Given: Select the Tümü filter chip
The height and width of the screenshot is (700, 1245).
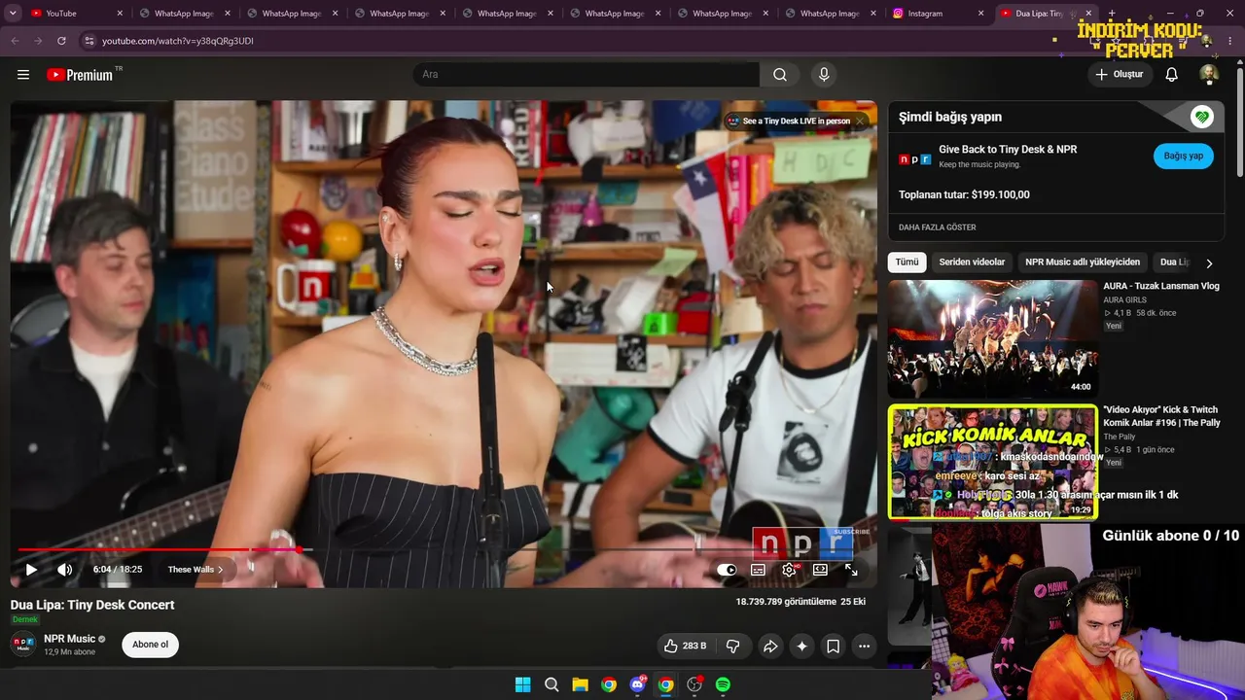Looking at the screenshot, I should pyautogui.click(x=907, y=262).
